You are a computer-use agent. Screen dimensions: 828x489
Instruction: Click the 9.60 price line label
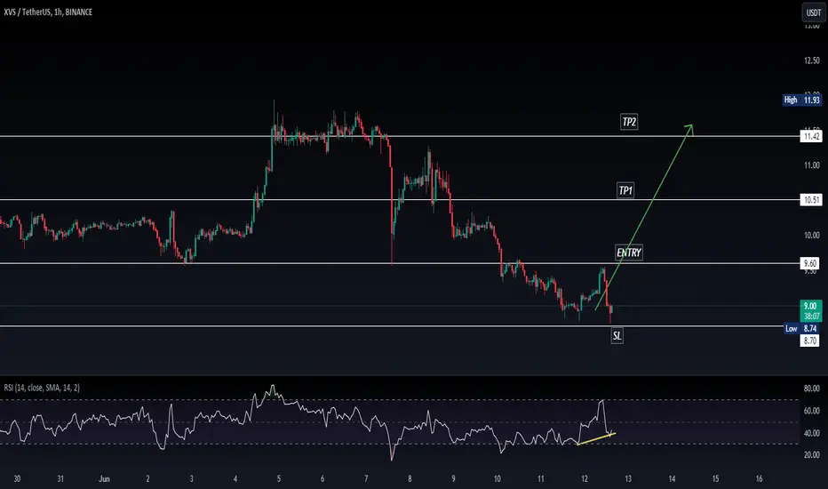[x=810, y=263]
